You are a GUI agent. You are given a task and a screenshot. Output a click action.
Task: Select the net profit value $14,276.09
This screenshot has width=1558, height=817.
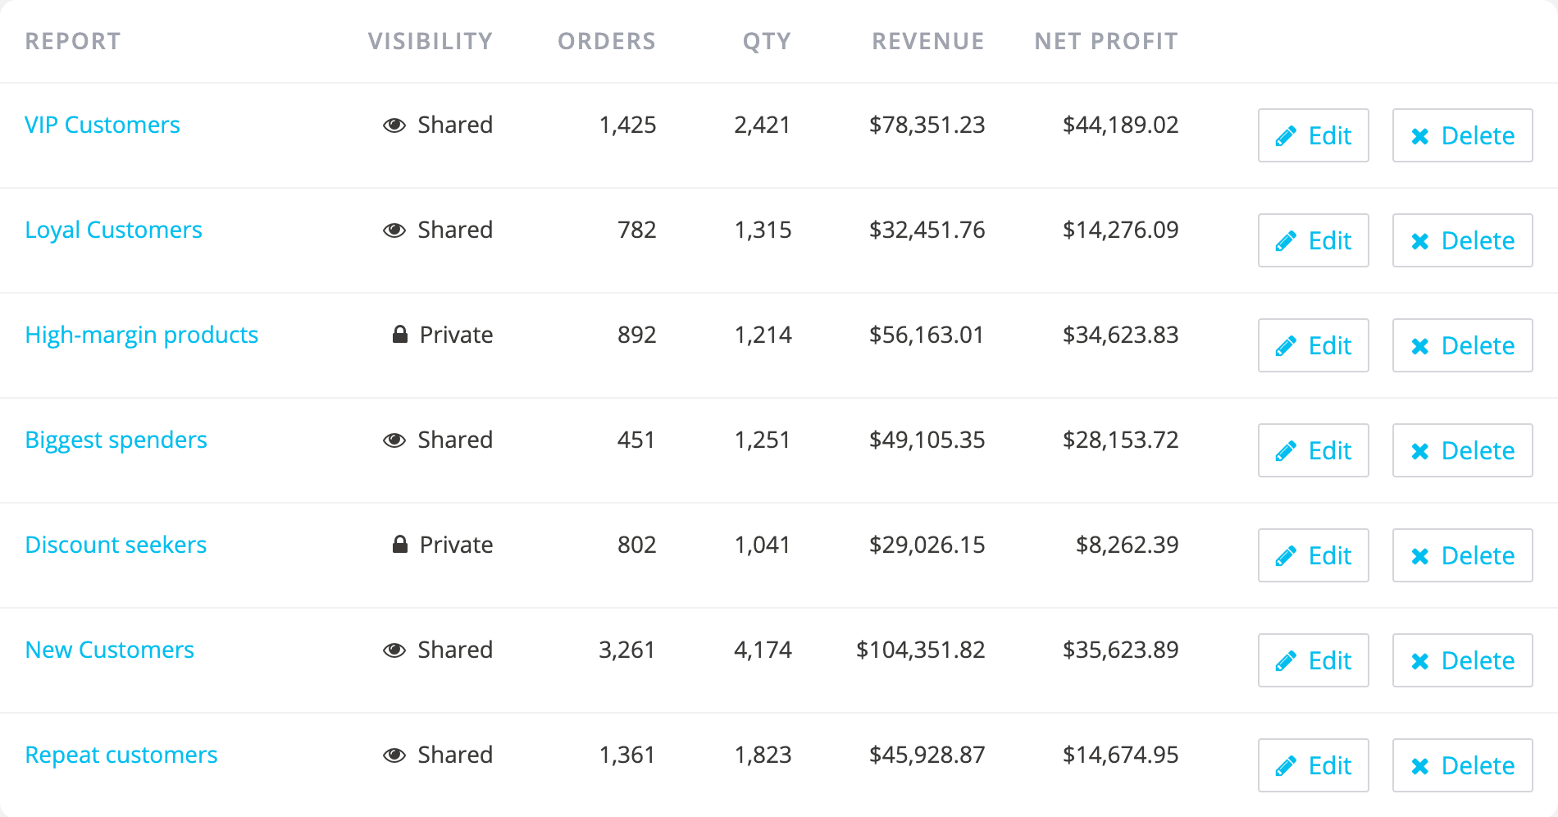click(x=1121, y=230)
